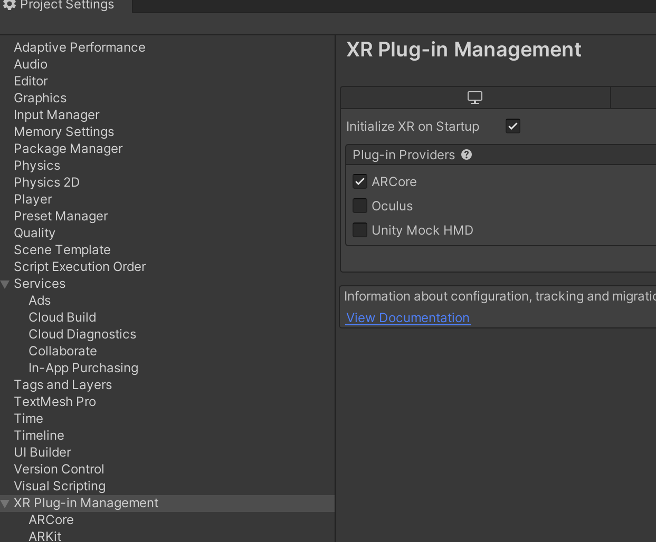Go to Tags and Layers settings
This screenshot has height=542, width=656.
click(63, 385)
